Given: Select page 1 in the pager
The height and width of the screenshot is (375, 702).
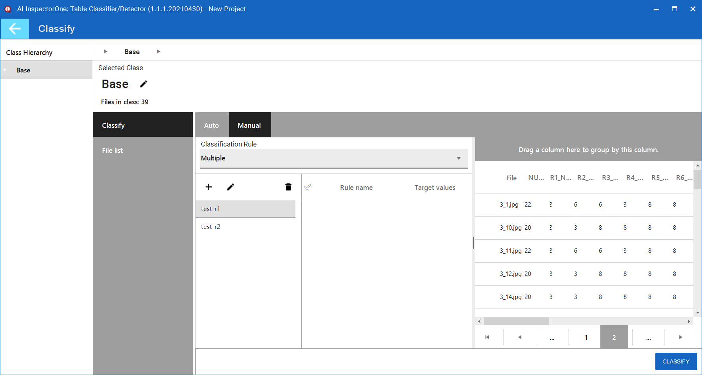Looking at the screenshot, I should point(586,337).
